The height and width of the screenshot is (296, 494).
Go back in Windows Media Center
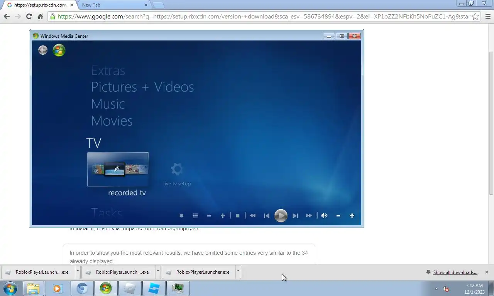(x=43, y=50)
